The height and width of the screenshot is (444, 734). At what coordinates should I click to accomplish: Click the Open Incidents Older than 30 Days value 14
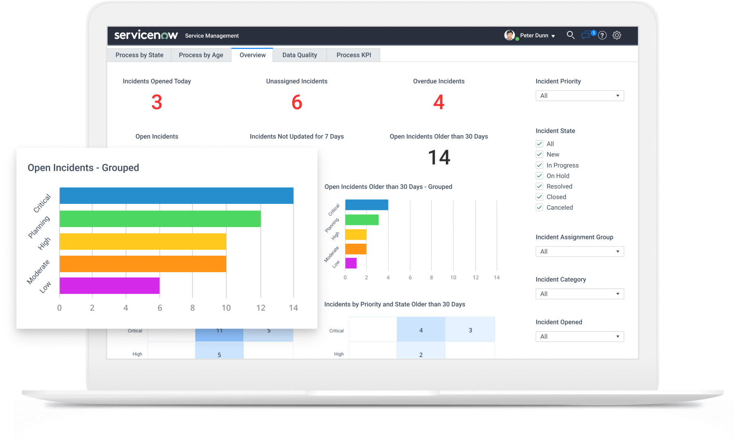tap(439, 158)
